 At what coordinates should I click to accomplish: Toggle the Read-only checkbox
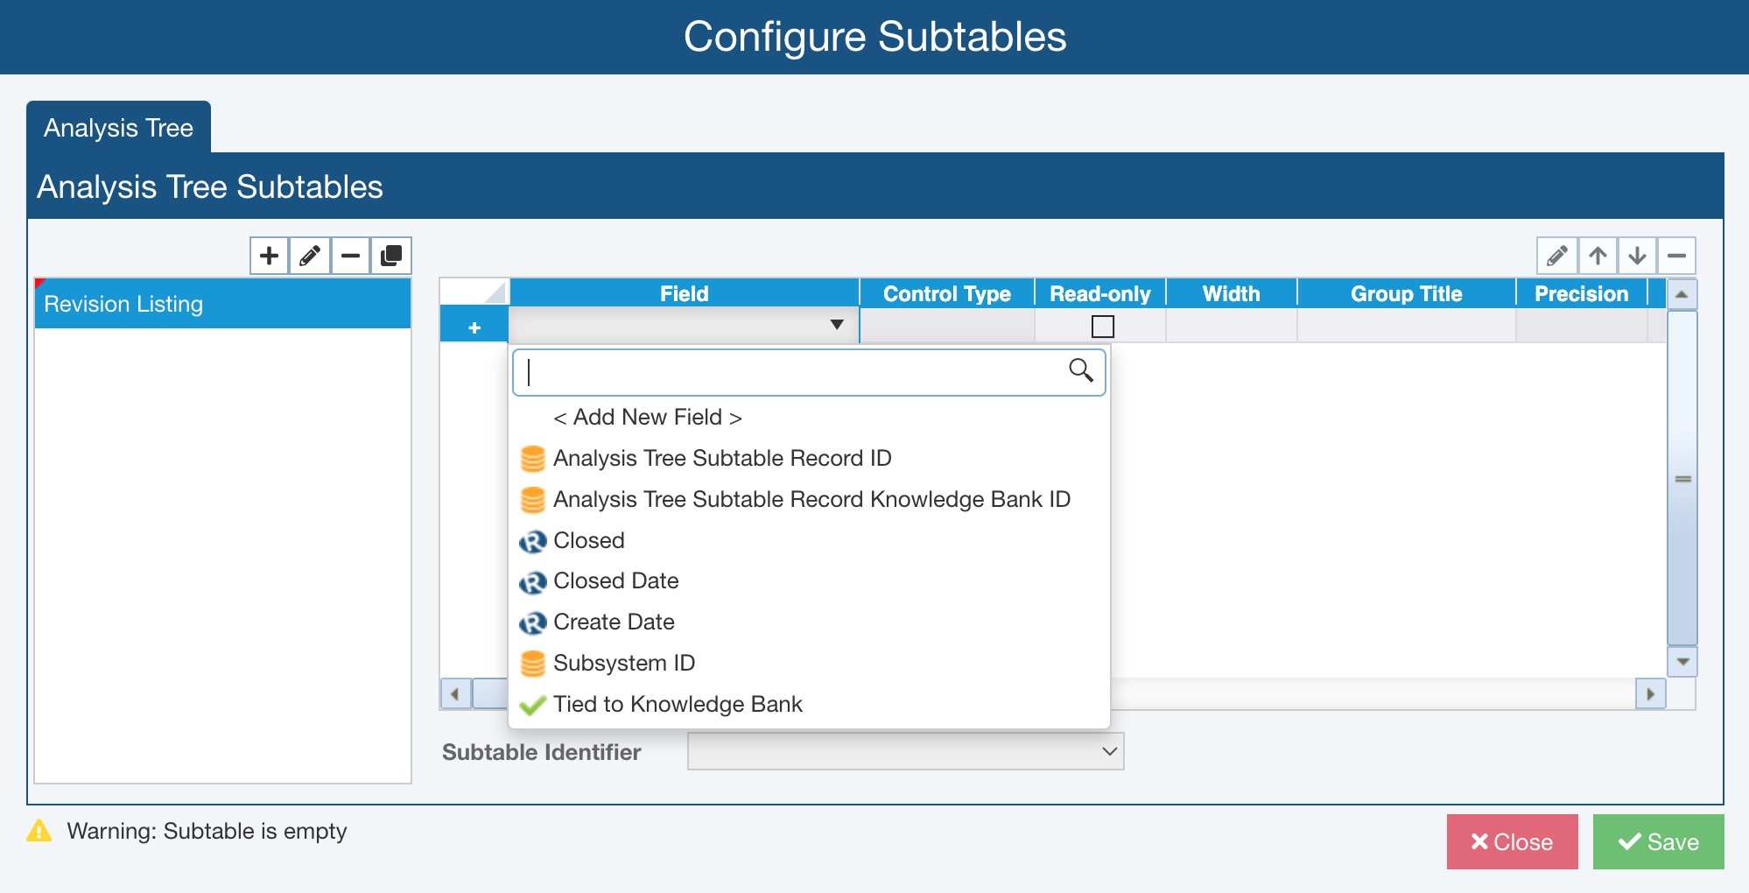point(1102,327)
